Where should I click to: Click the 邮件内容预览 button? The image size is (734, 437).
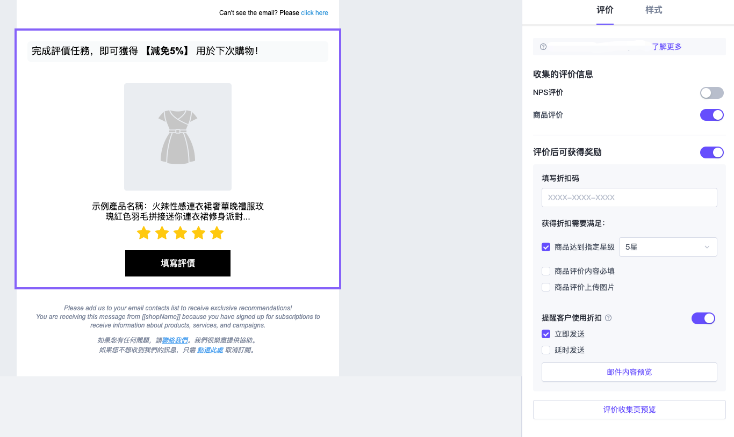(x=629, y=372)
